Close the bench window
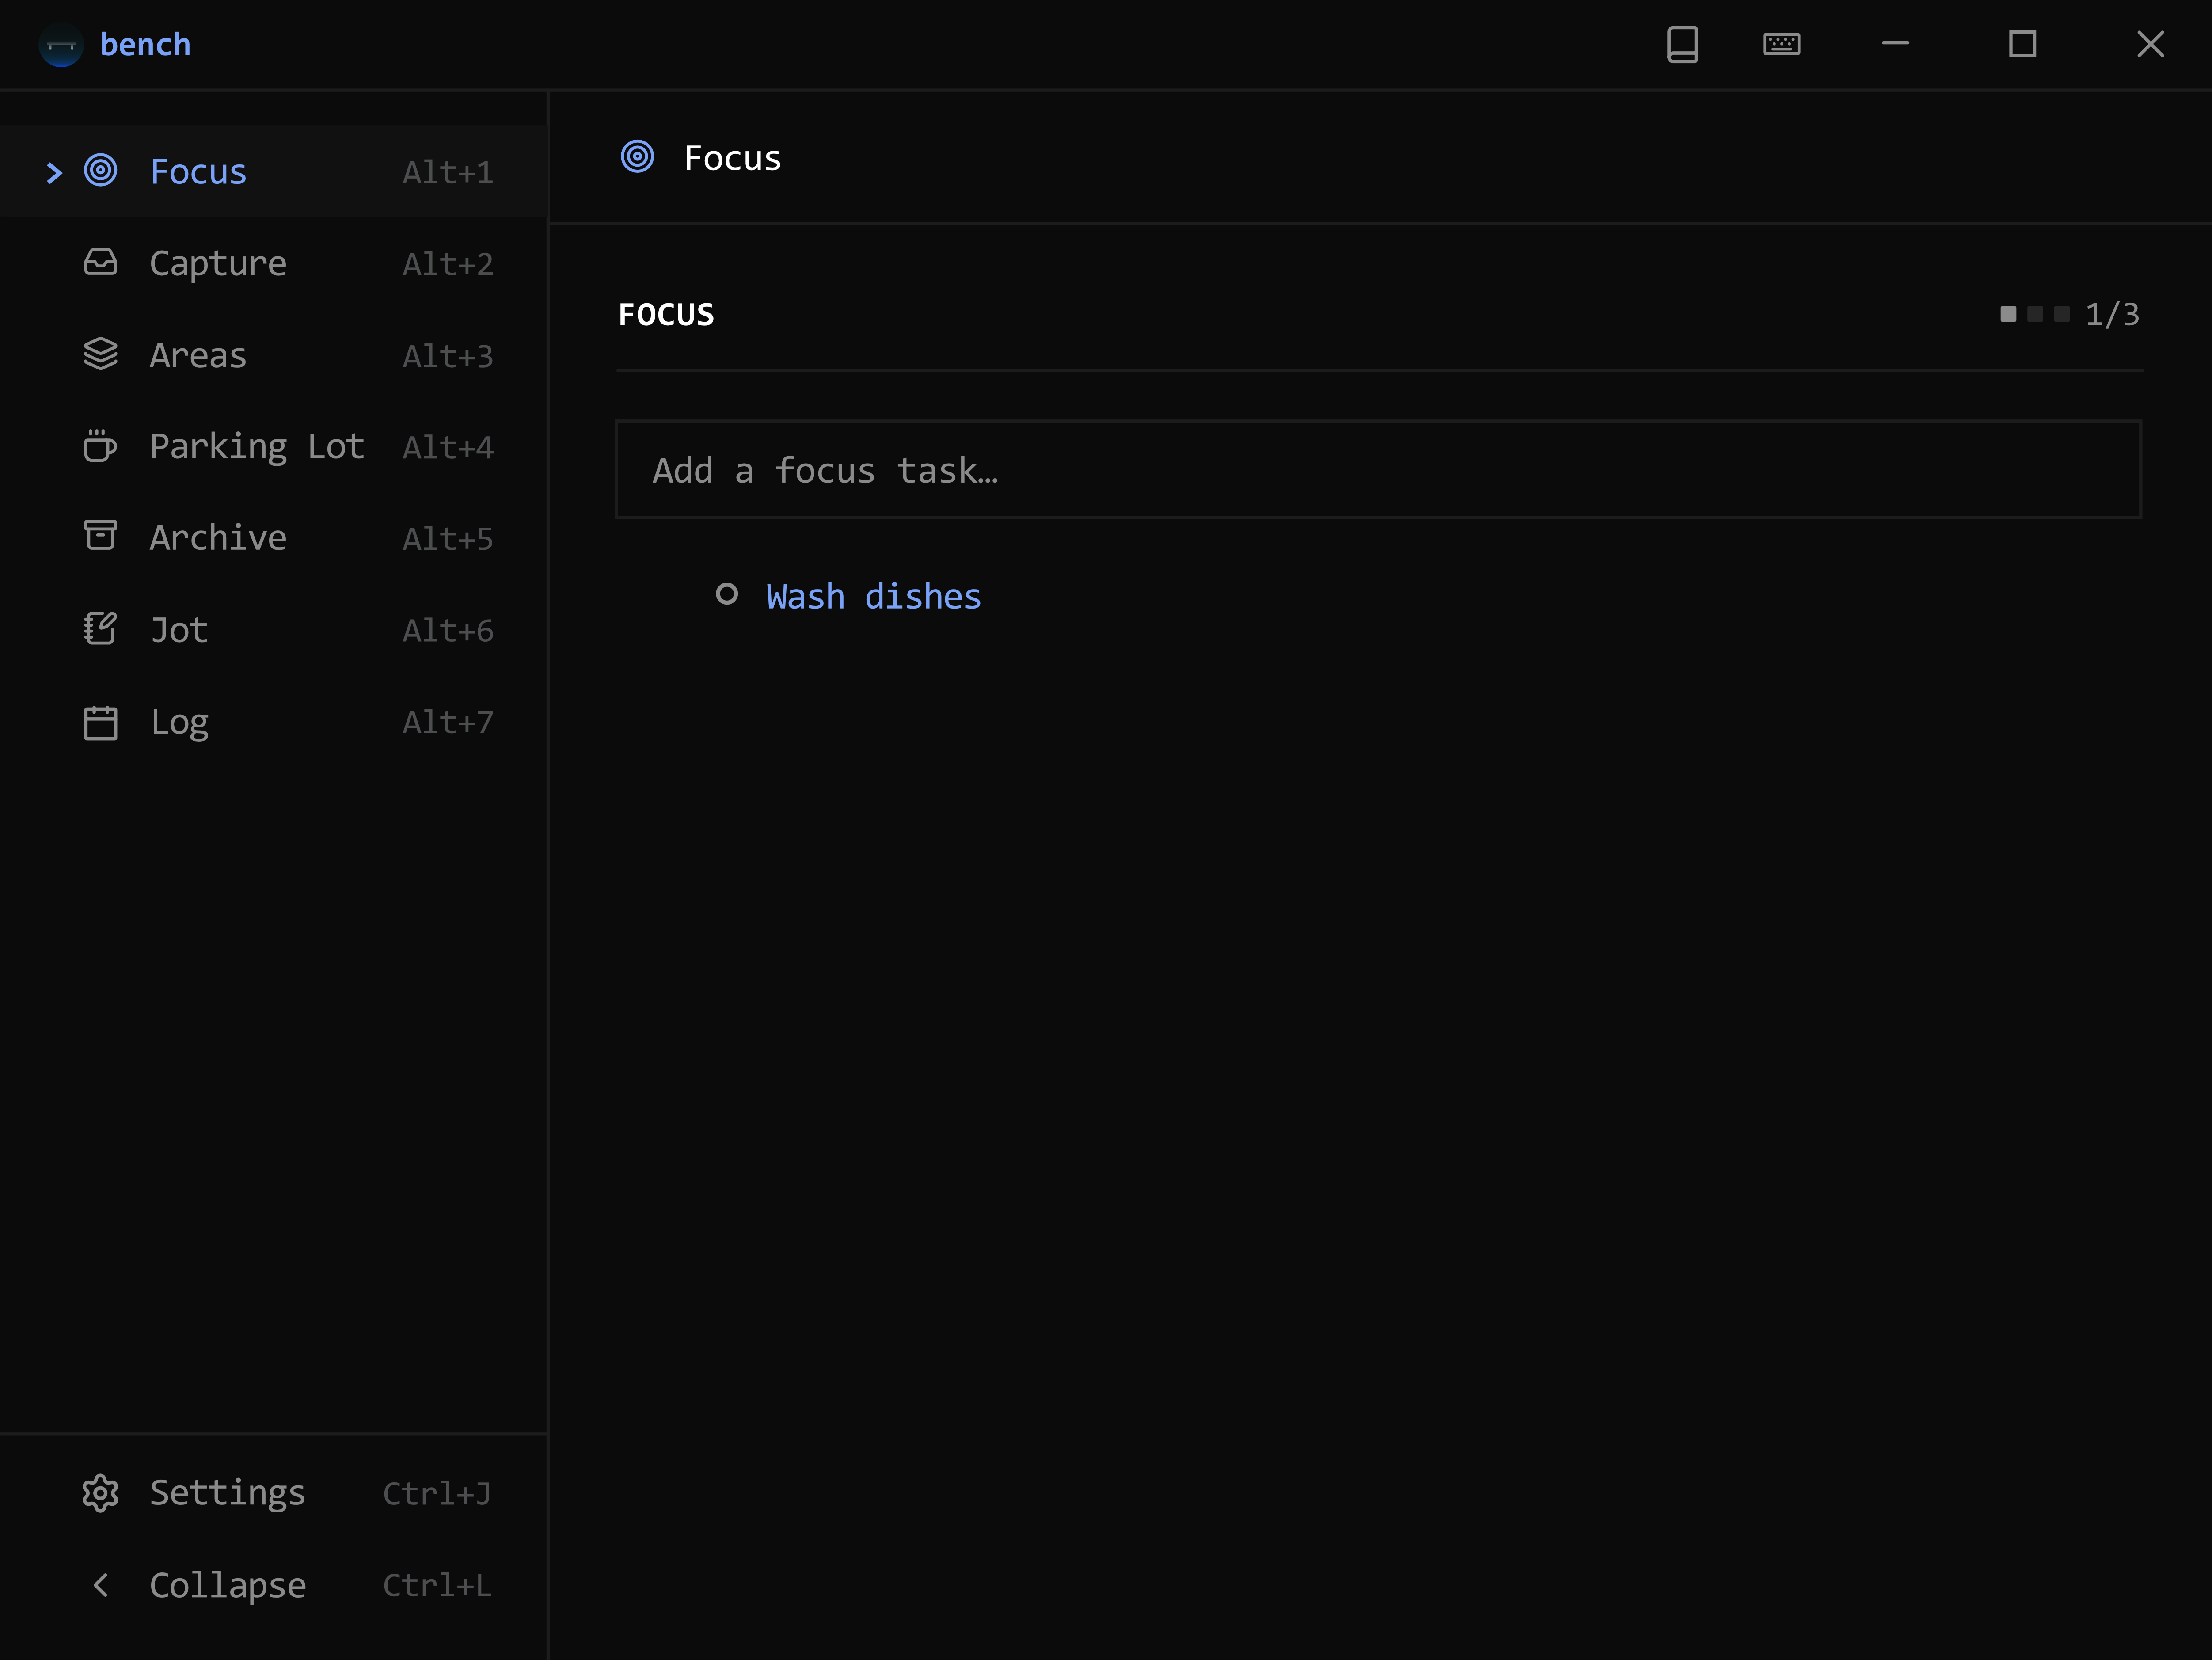2212x1660 pixels. tap(2150, 44)
